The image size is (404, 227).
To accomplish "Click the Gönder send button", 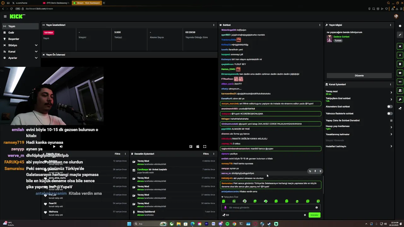I will pyautogui.click(x=314, y=215).
